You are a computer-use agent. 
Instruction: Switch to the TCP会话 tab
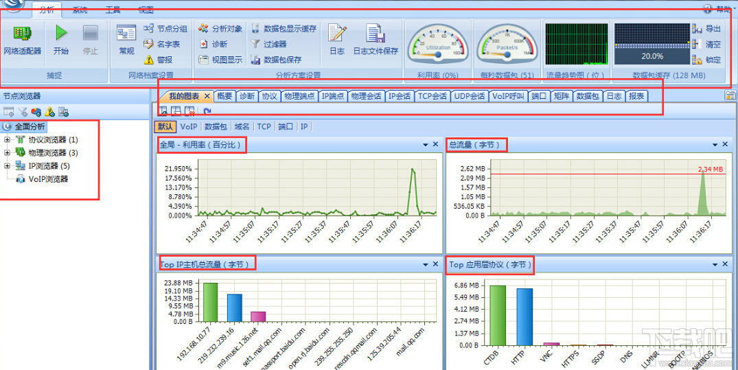tap(432, 96)
